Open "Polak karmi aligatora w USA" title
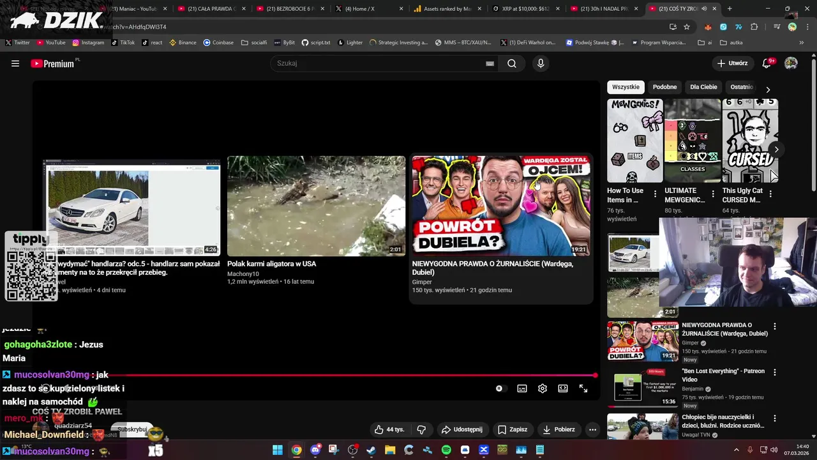Image resolution: width=817 pixels, height=460 pixels. [271, 264]
